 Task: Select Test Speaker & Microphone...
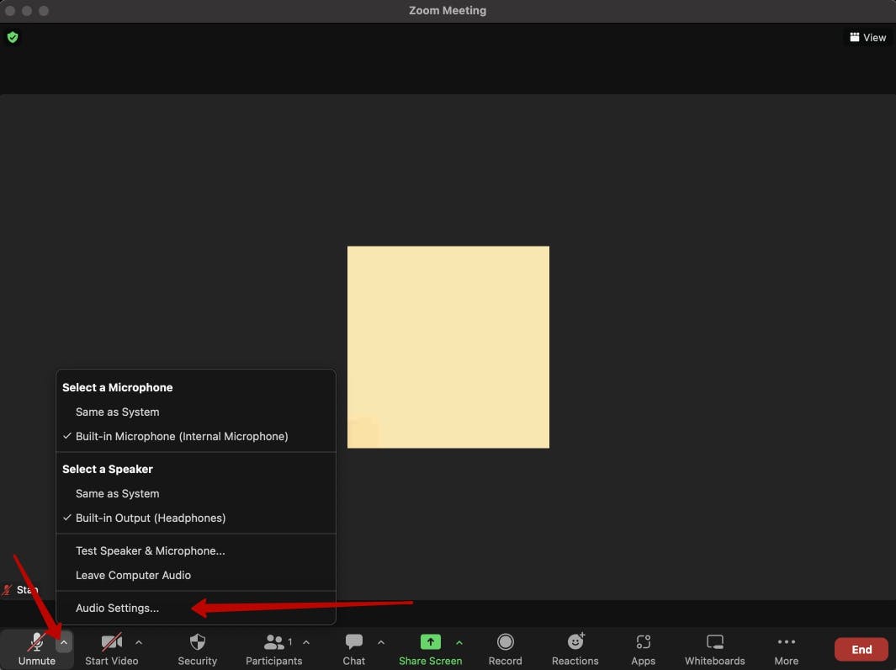click(x=150, y=550)
